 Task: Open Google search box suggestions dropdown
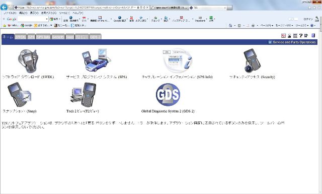pyautogui.click(x=47, y=19)
